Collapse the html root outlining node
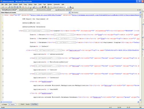 point(3,15)
